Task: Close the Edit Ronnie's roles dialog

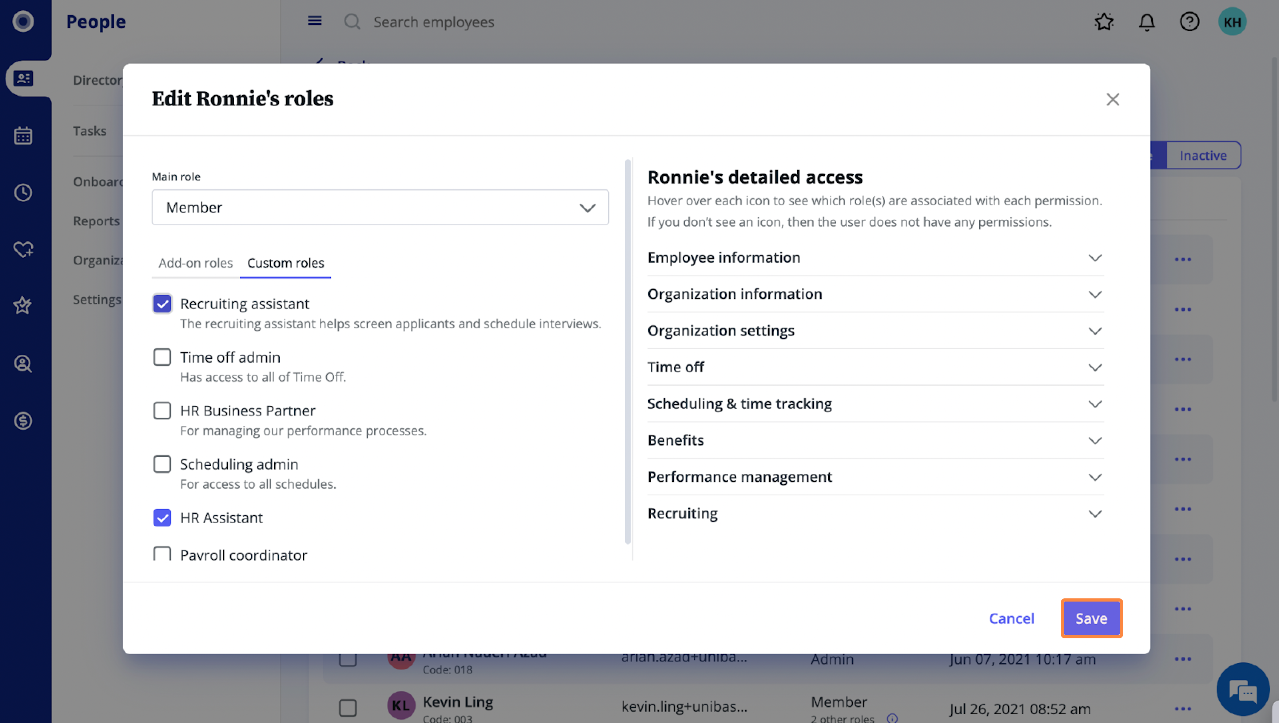Action: pos(1113,99)
